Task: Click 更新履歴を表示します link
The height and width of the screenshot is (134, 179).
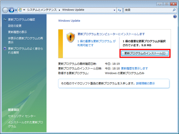Action: pyautogui.click(x=134, y=68)
